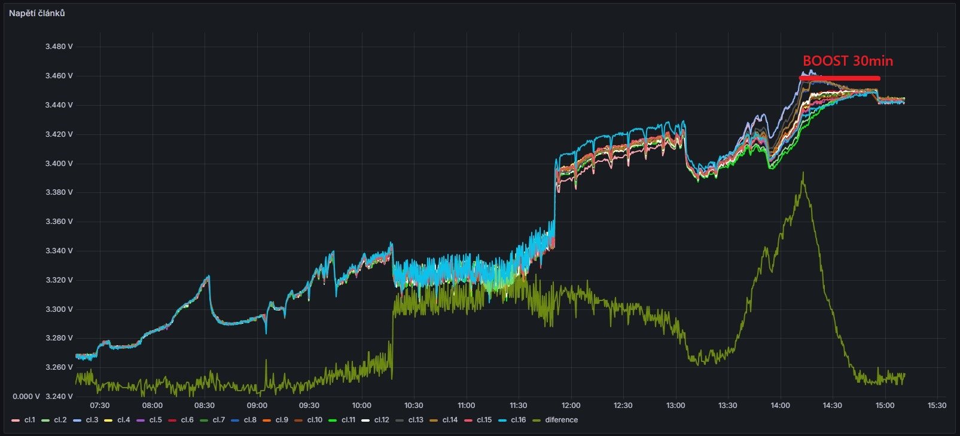This screenshot has width=960, height=436.
Task: Open the olive swatch for the diference series
Action: 537,420
